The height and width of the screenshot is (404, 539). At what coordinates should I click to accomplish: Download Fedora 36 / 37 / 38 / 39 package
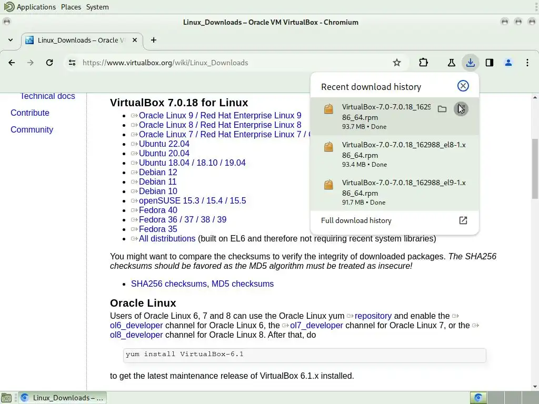point(183,219)
